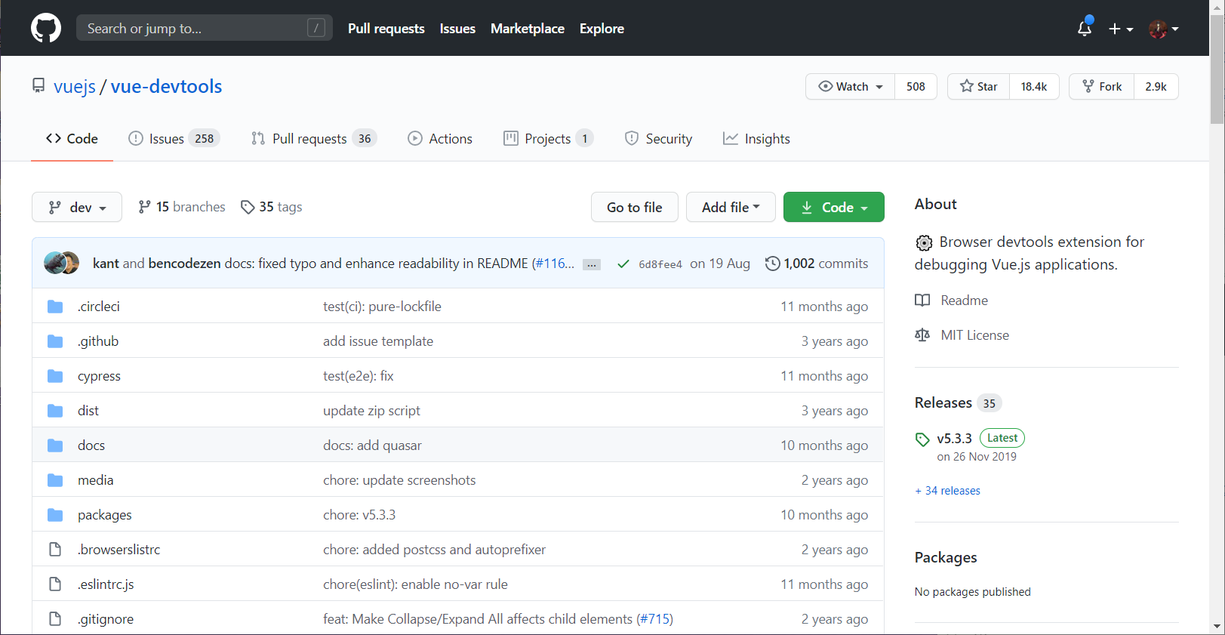Screen dimensions: 1225x635
Task: Click the page vertical scrollbar
Action: 1217,68
